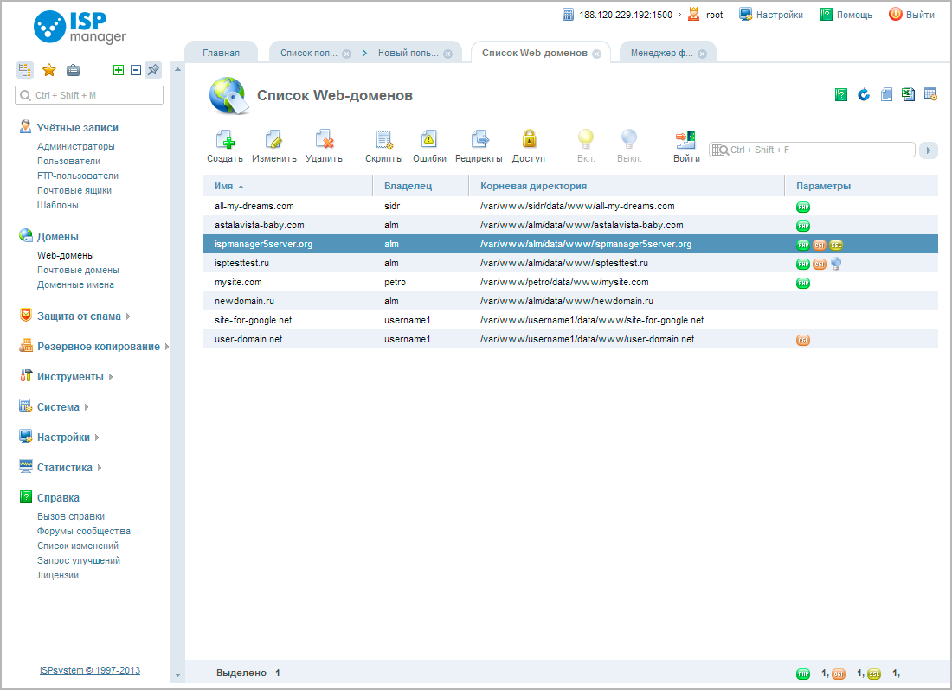Click the Войти (login) toolbar icon
This screenshot has width=952, height=690.
pyautogui.click(x=686, y=139)
